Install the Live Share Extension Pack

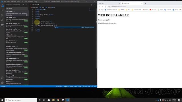tap(26, 56)
